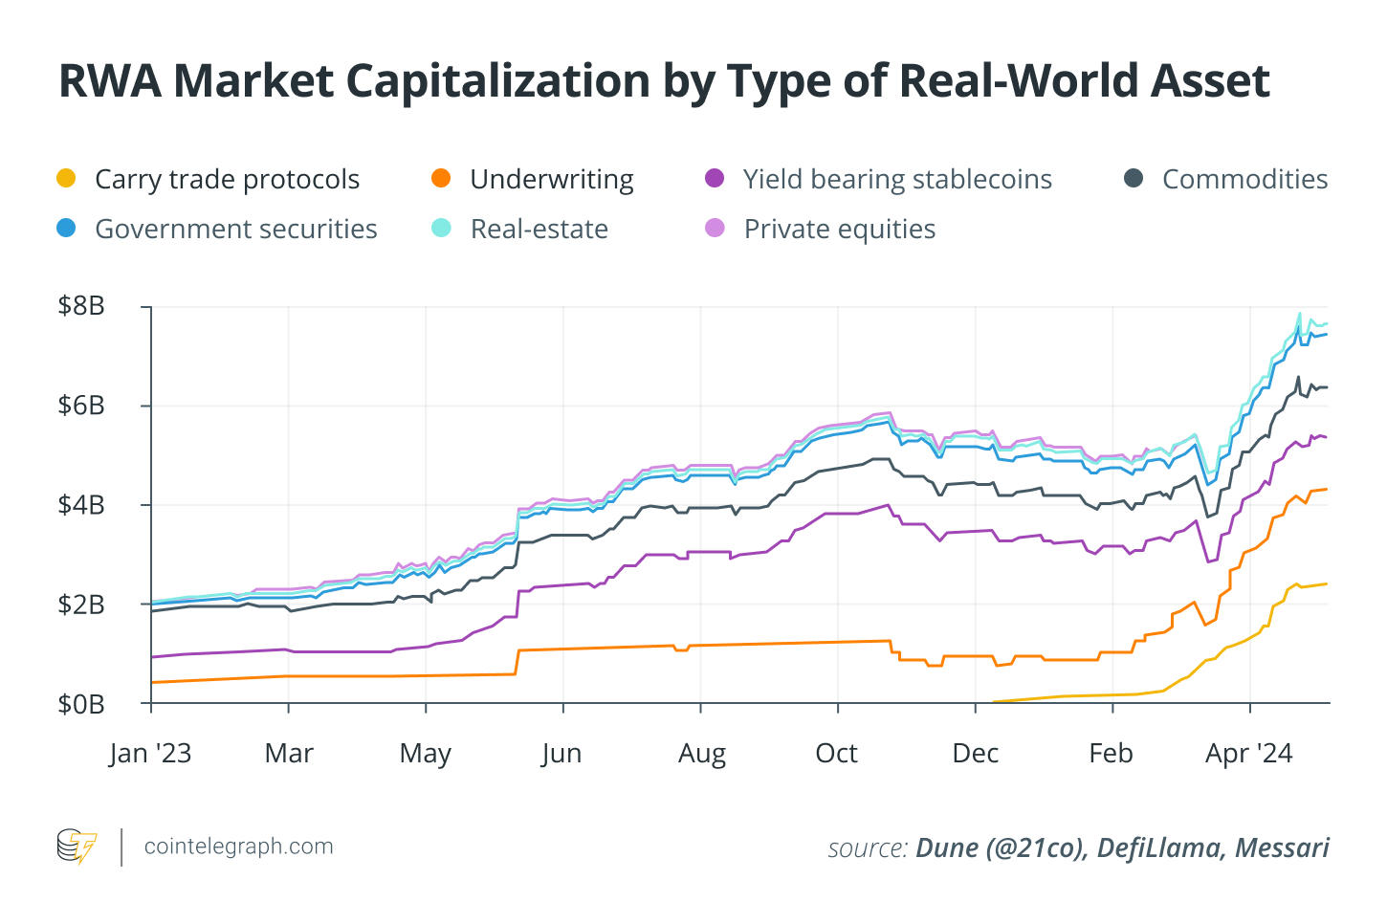Toggle the Government securities legend label
Screen dimensions: 1387x924
point(236,230)
